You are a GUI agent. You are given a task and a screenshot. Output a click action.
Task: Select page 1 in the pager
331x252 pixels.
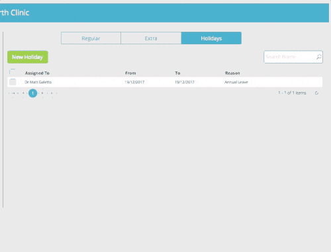tap(32, 93)
